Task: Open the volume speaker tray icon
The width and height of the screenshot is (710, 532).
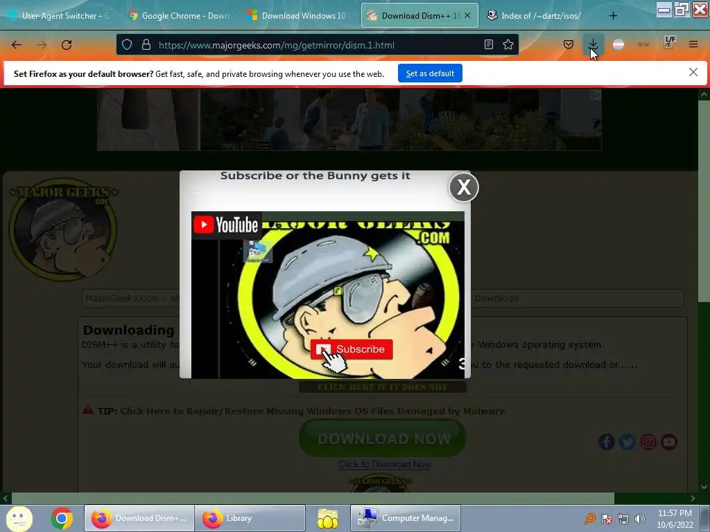Action: pyautogui.click(x=640, y=519)
